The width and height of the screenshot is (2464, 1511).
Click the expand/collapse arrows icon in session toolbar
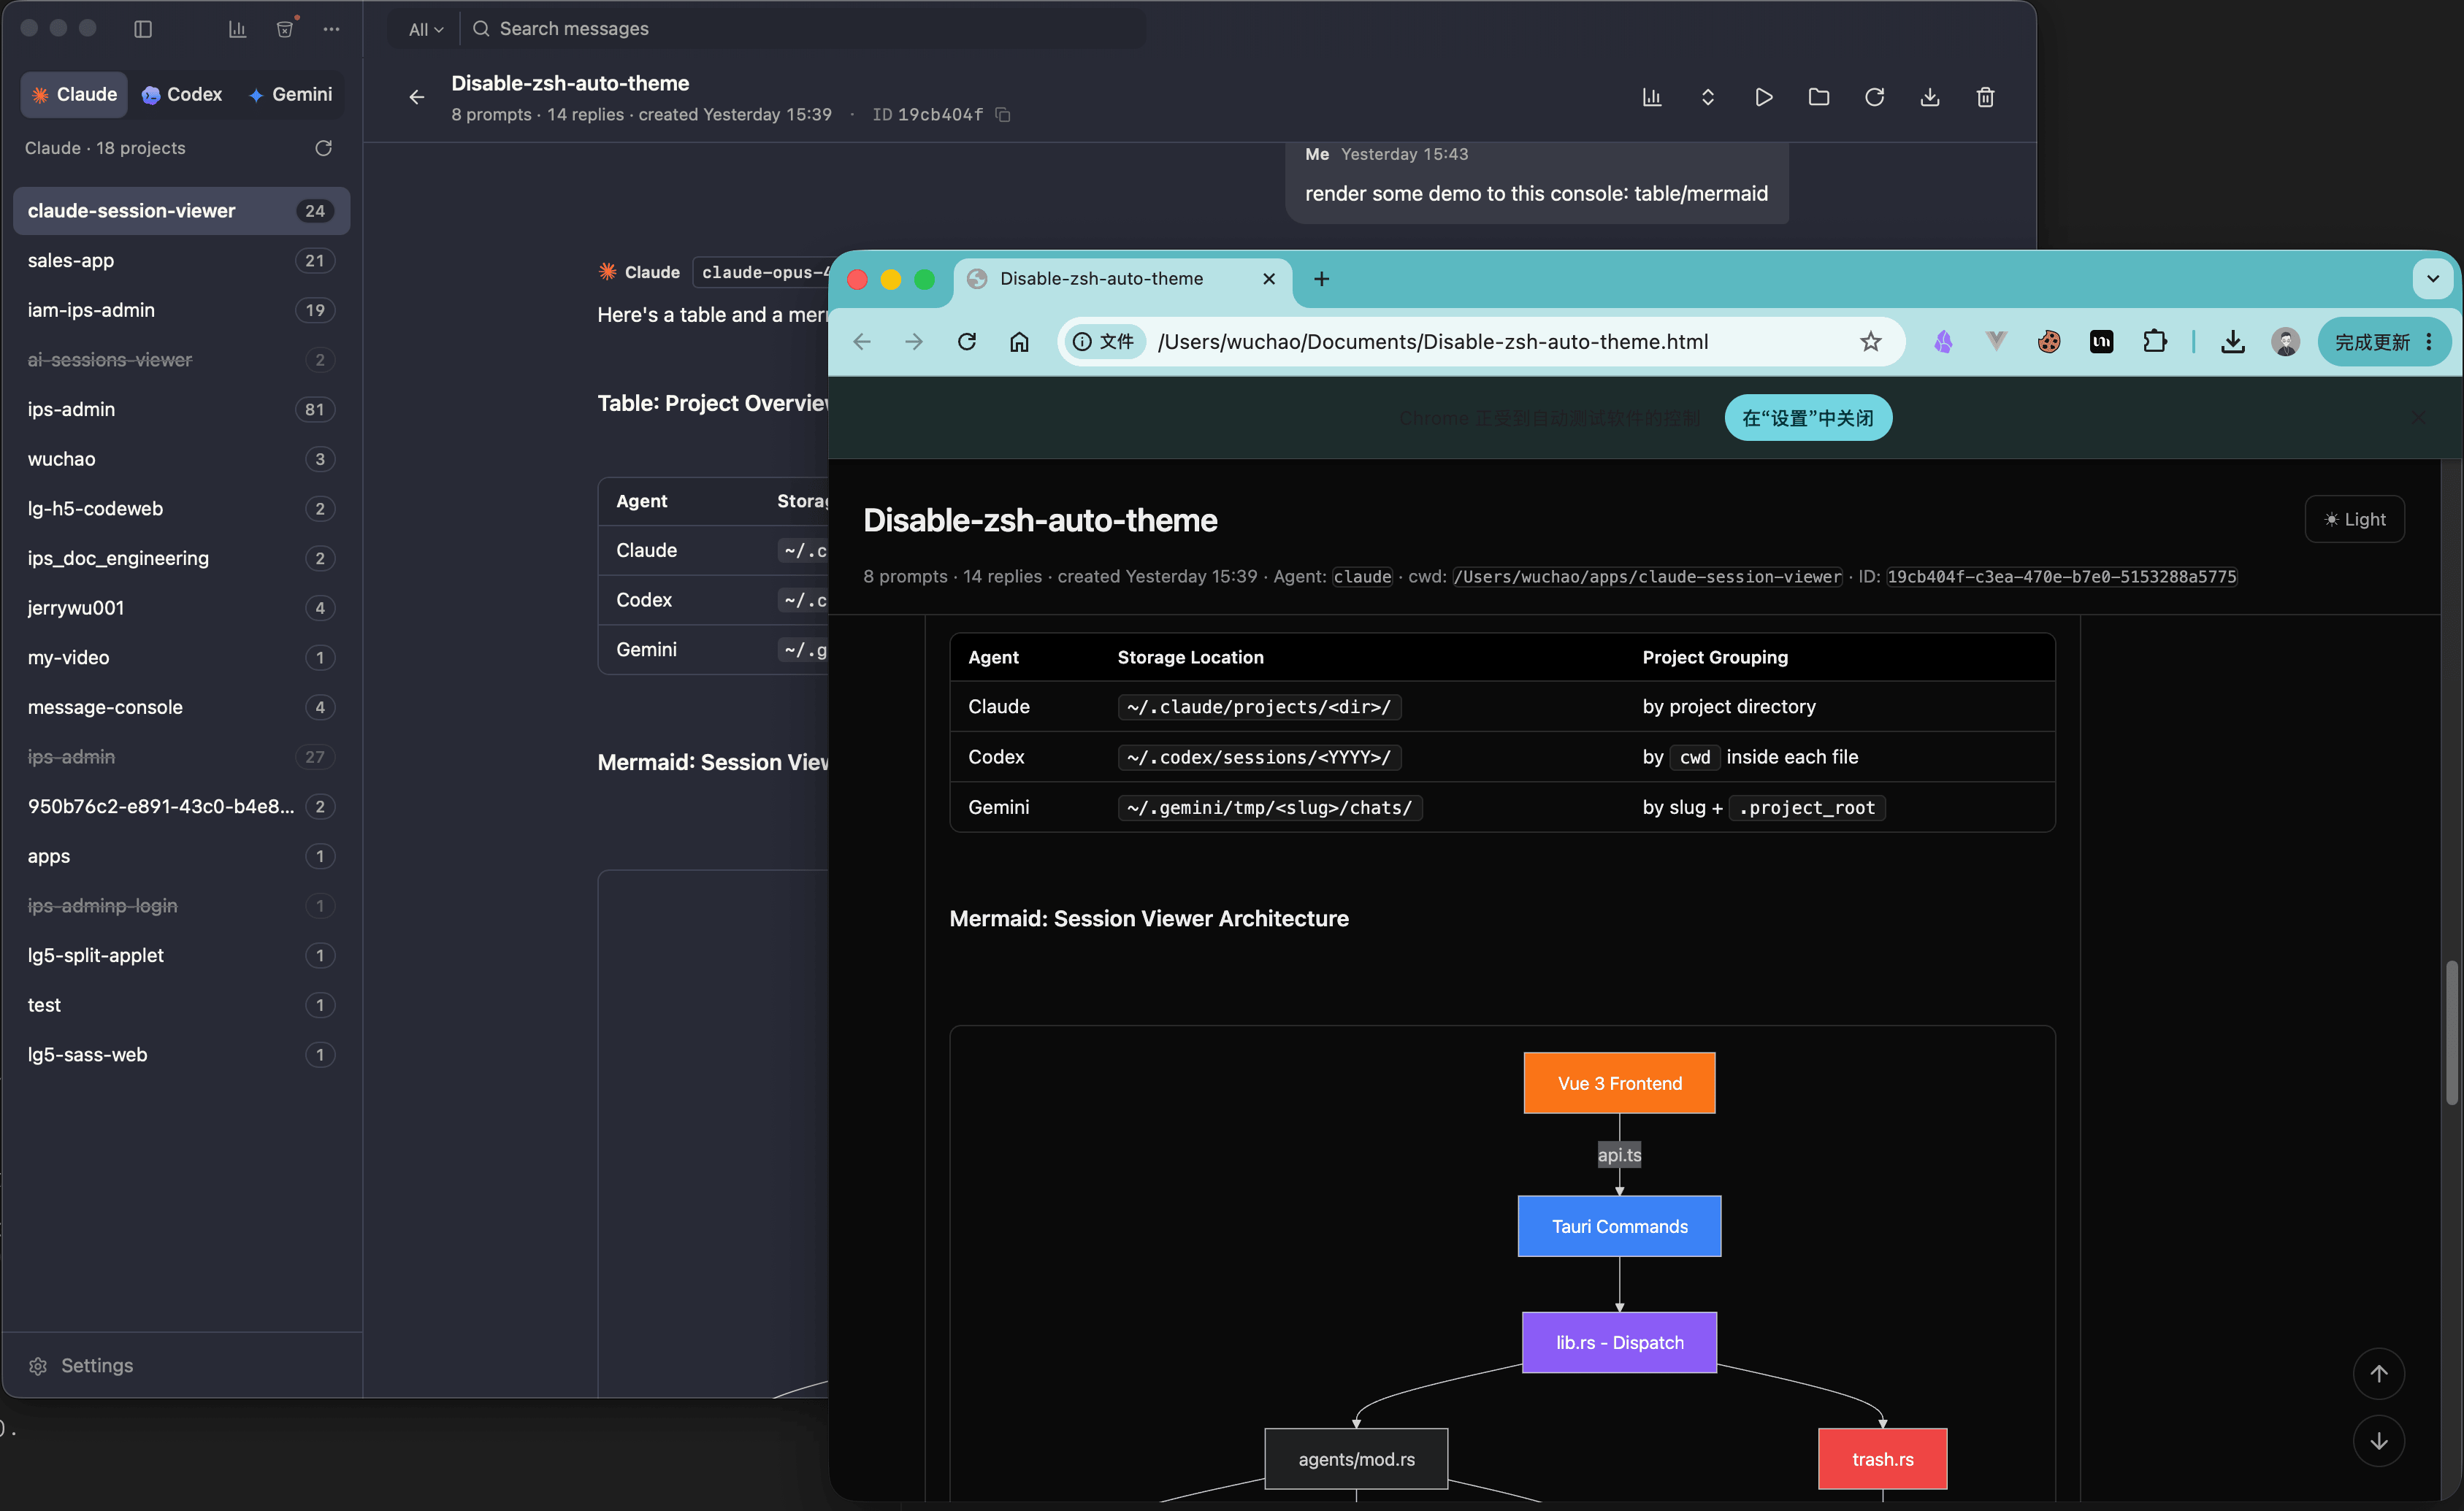pyautogui.click(x=1708, y=97)
